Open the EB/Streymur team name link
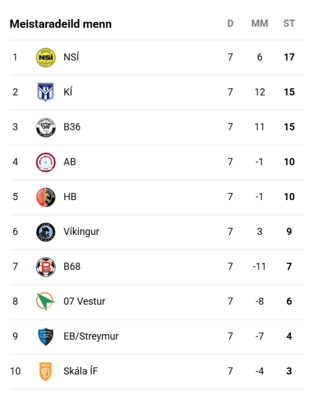Screen dimensions: 314x411 click(91, 337)
